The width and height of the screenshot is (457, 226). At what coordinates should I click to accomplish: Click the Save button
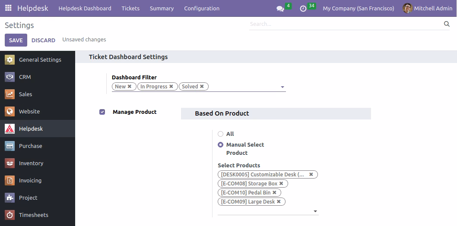(16, 40)
